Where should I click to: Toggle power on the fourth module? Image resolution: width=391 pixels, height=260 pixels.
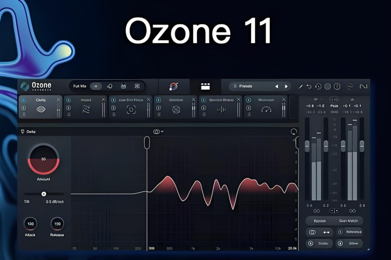tap(158, 100)
